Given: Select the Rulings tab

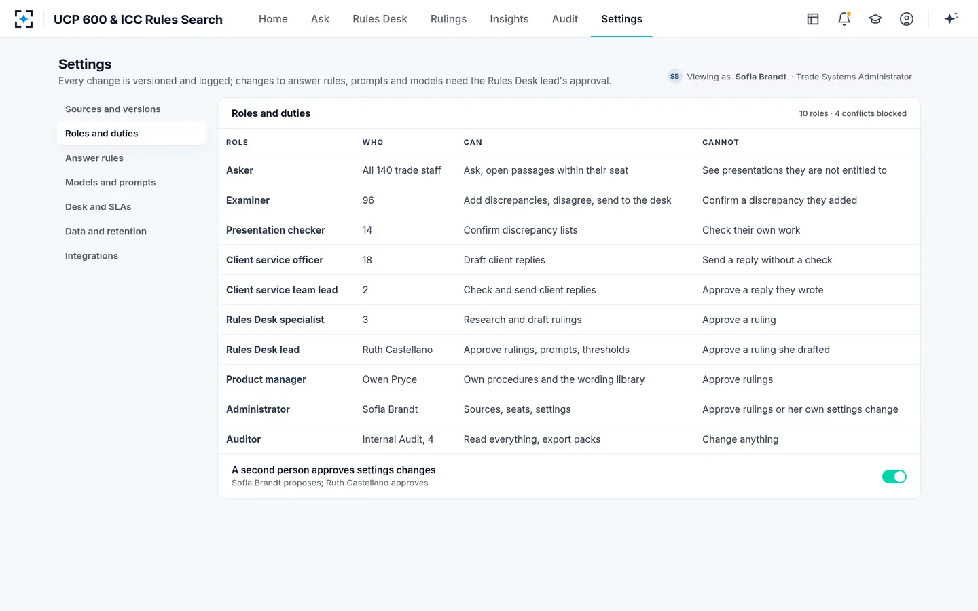Looking at the screenshot, I should pos(448,19).
